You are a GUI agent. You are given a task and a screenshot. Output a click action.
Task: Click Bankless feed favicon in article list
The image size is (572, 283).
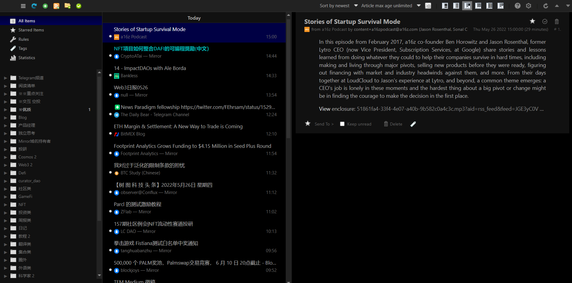click(x=116, y=76)
